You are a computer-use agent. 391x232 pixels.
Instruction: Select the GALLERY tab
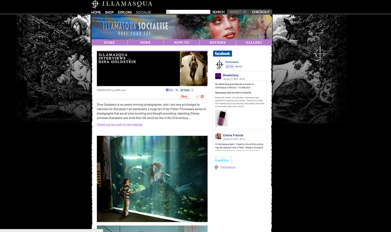coord(254,42)
